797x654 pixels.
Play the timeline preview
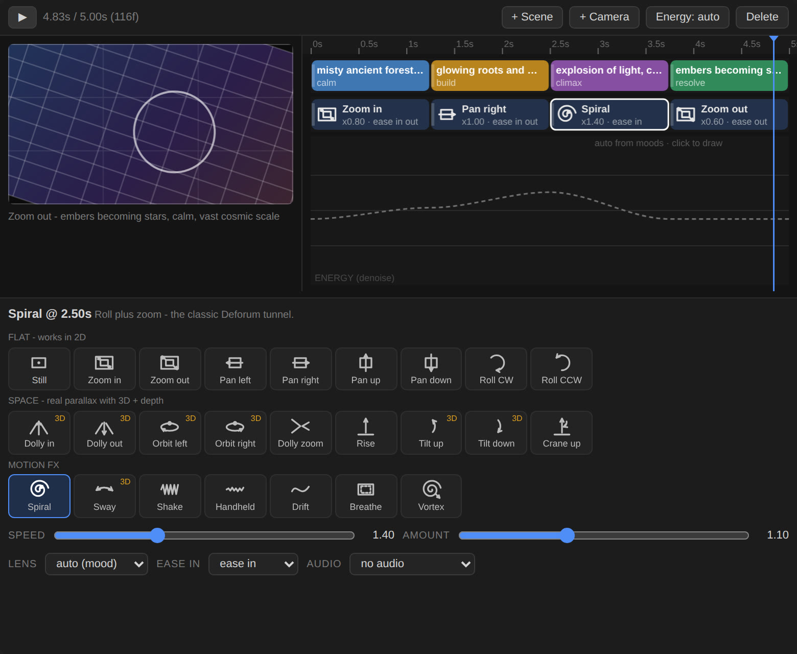pos(22,17)
